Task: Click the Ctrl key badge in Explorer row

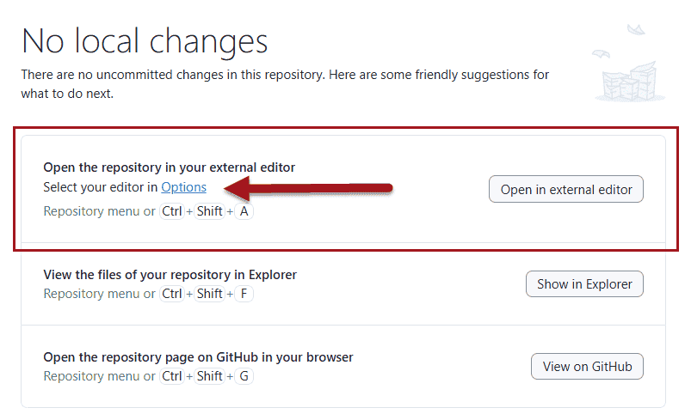Action: (171, 294)
